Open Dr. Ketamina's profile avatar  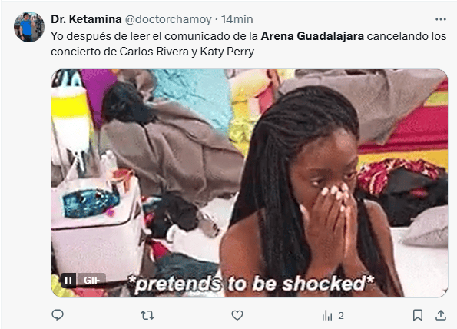(x=29, y=27)
